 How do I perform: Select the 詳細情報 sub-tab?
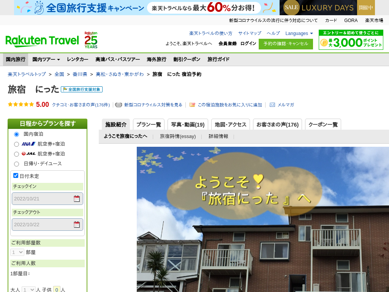pos(218,136)
